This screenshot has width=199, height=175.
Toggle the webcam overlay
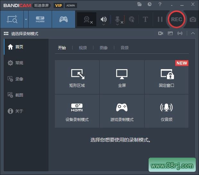(87, 19)
